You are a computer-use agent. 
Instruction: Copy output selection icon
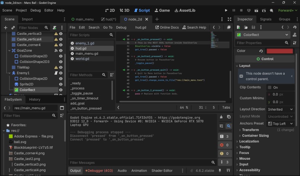229,117
